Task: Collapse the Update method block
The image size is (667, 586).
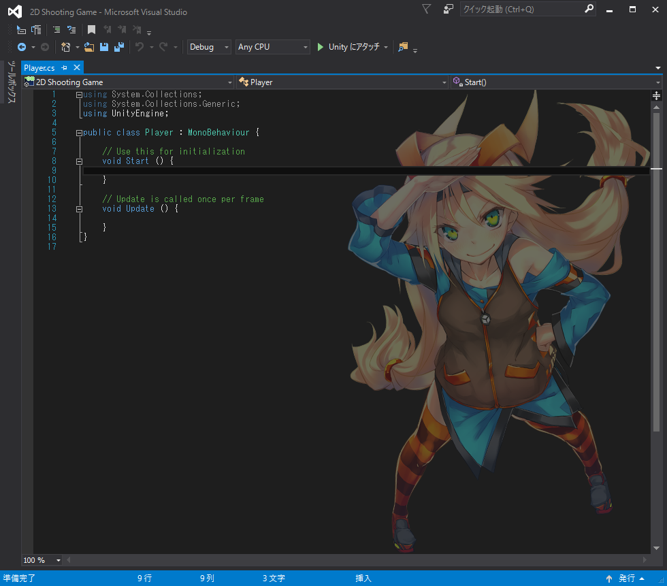Action: tap(79, 209)
